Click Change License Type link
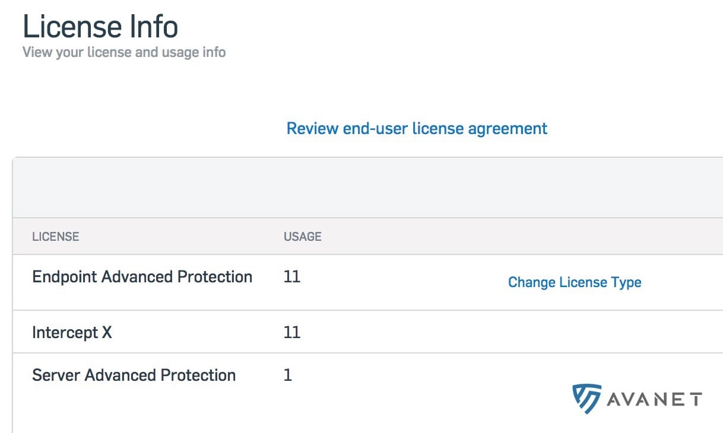The width and height of the screenshot is (723, 433). tap(575, 282)
